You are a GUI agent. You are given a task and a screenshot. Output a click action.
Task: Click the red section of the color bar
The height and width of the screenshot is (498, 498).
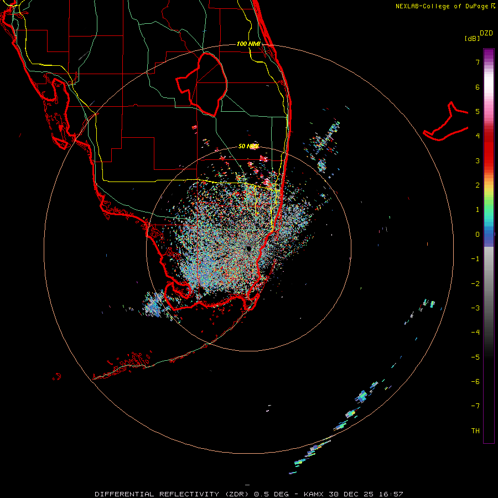(489, 149)
